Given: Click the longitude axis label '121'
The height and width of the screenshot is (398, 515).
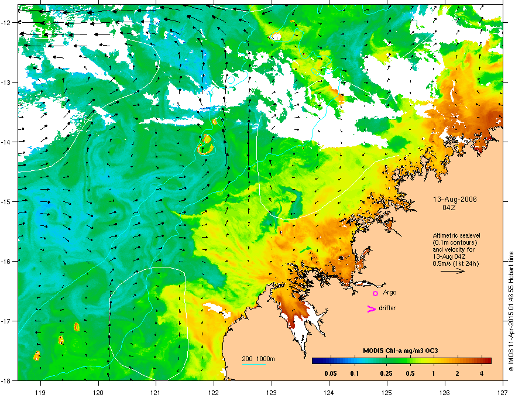Looking at the screenshot, I should tap(156, 392).
